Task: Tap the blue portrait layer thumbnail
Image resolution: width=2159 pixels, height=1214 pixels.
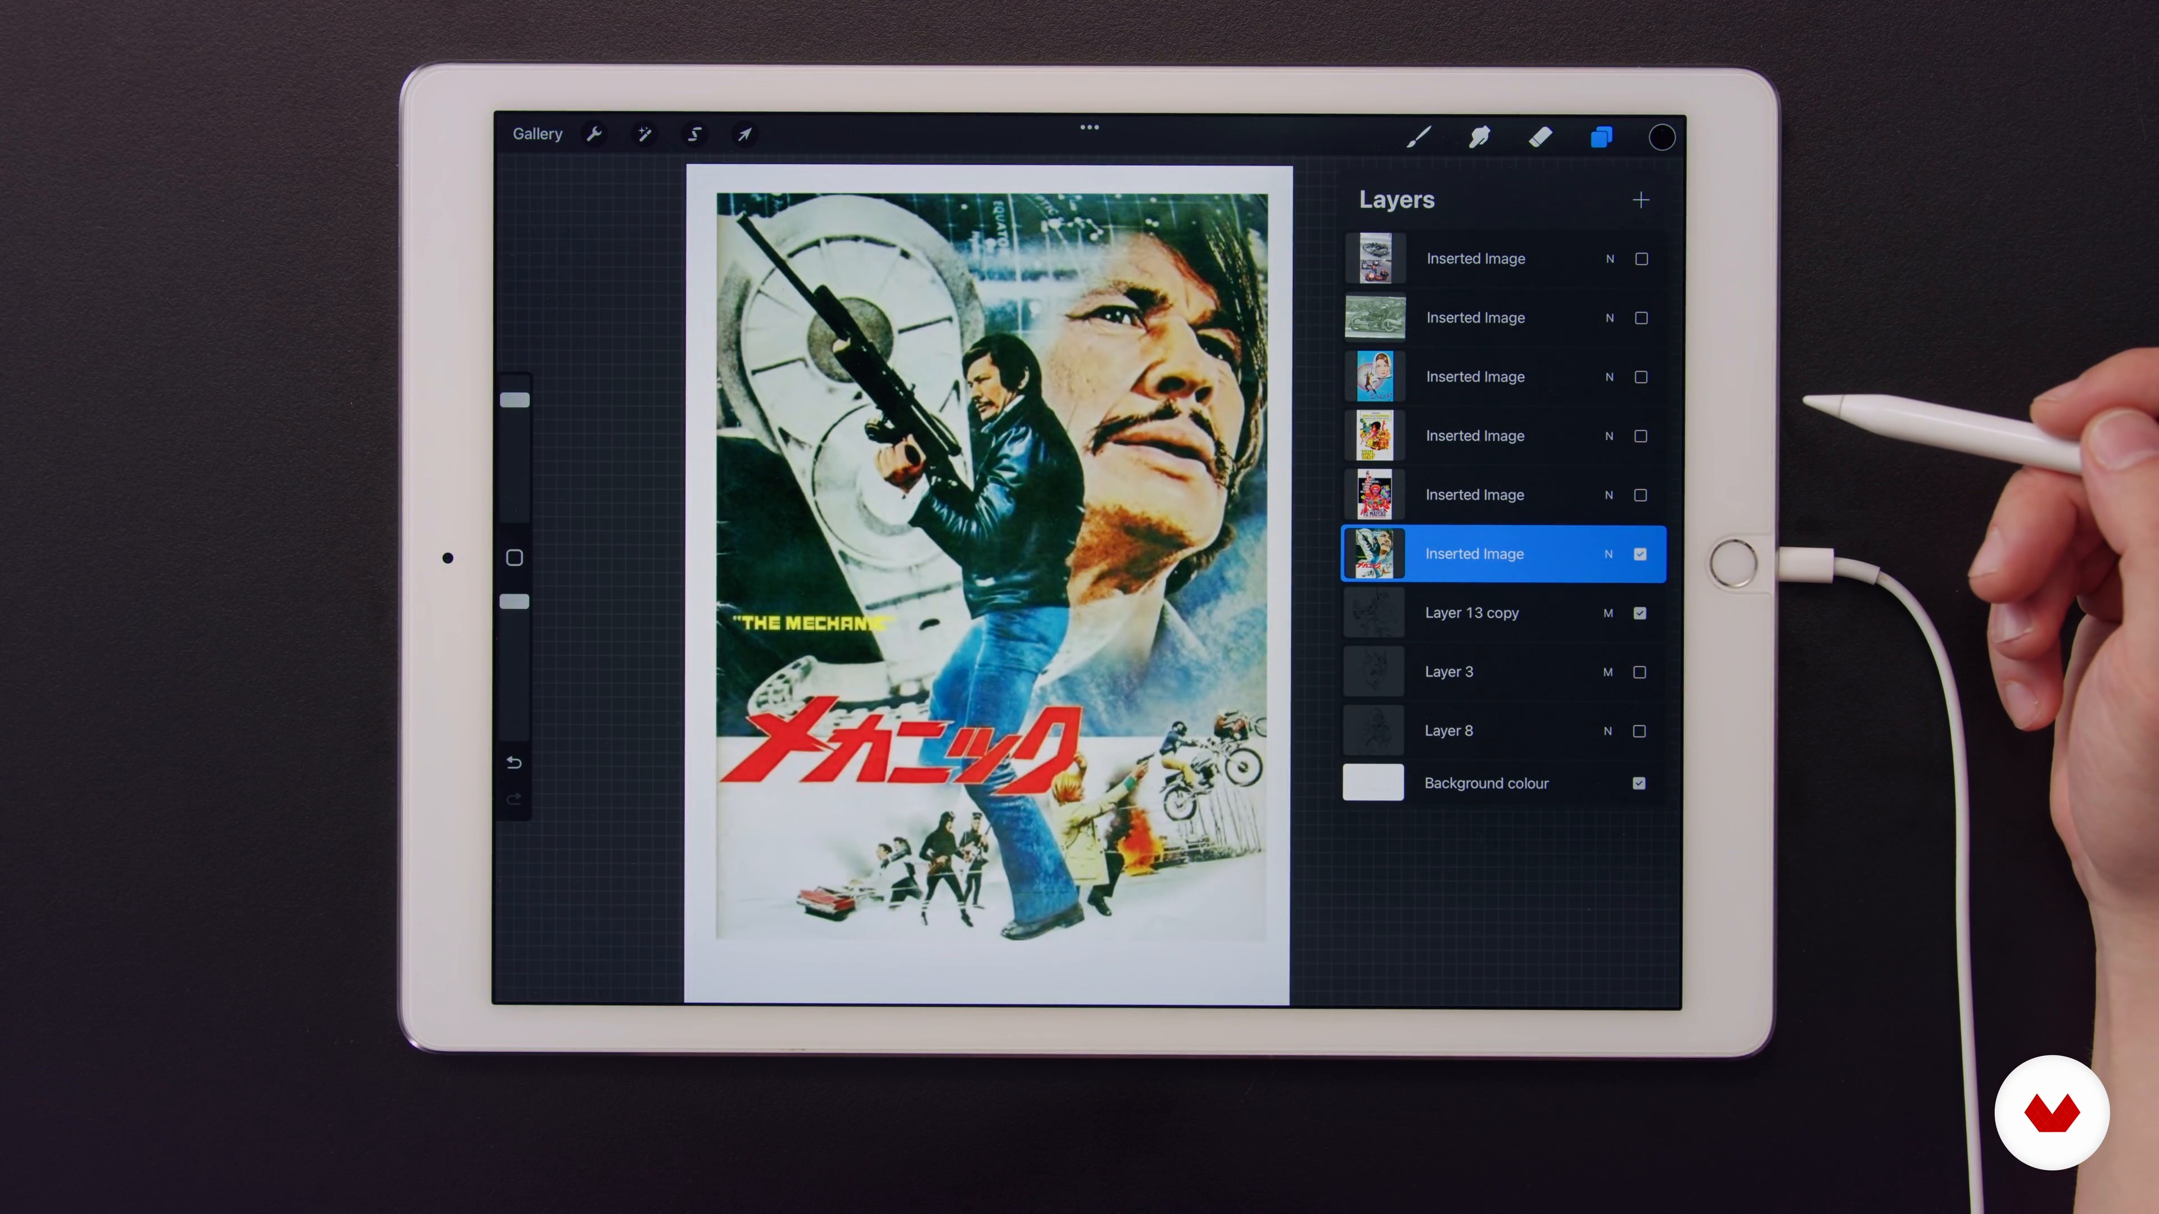Action: 1375,376
